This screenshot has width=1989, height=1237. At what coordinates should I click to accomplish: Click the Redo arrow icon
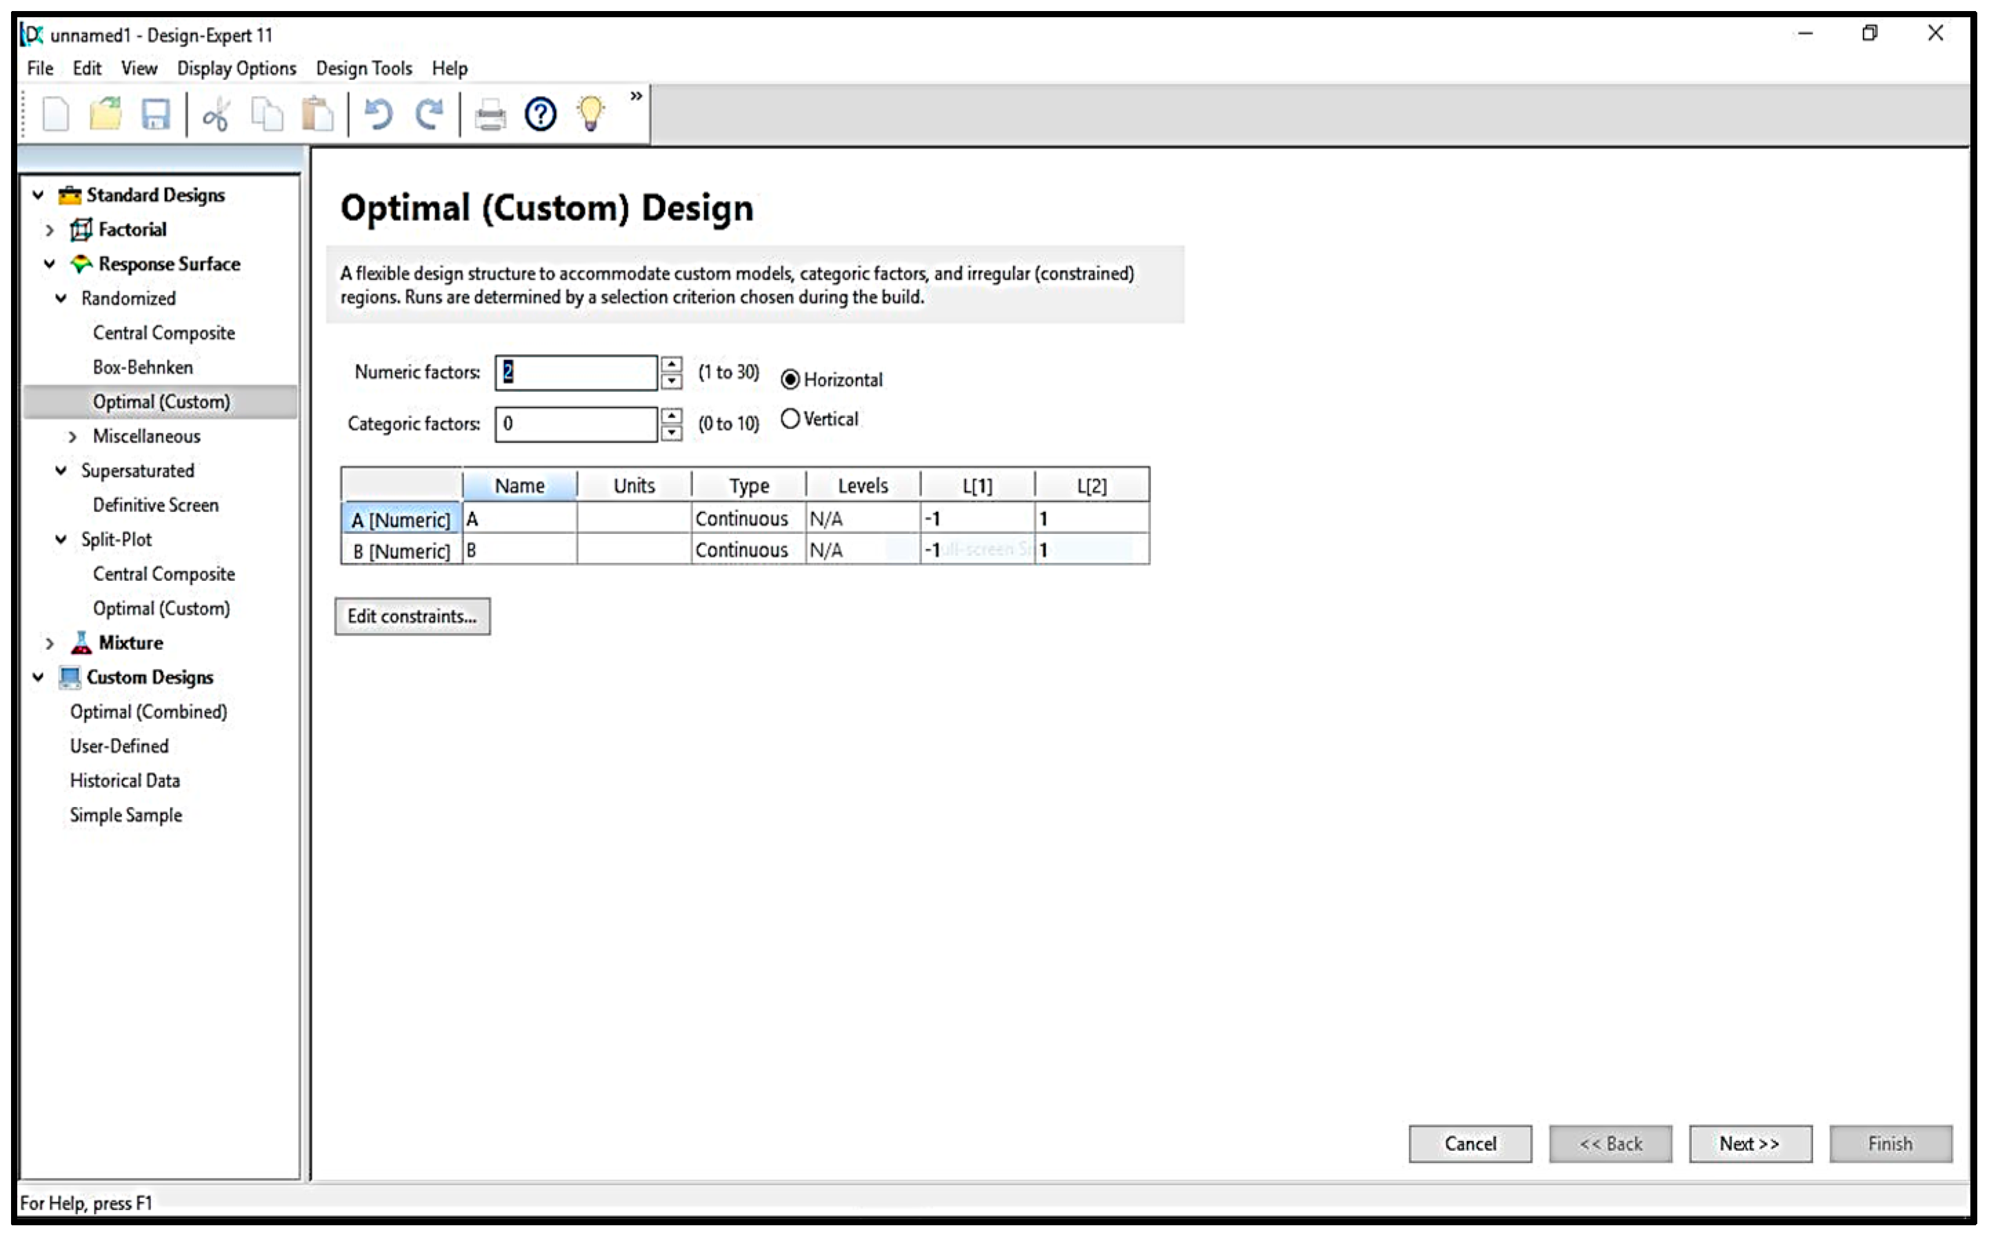tap(428, 115)
